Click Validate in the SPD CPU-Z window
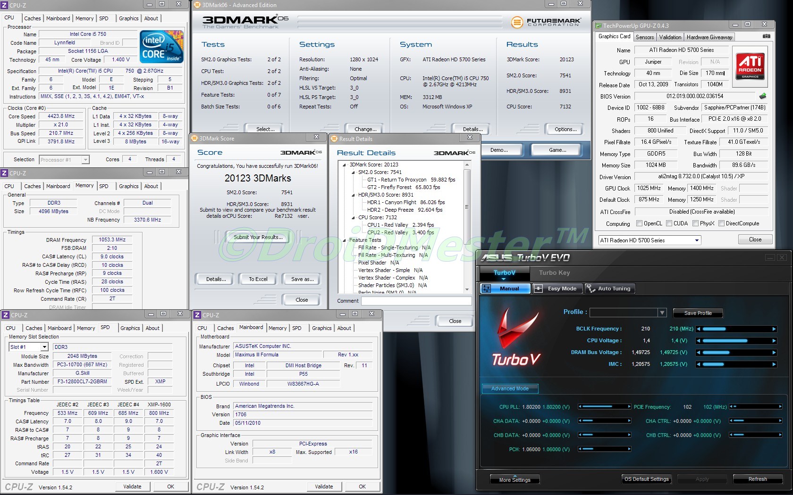 [x=132, y=487]
